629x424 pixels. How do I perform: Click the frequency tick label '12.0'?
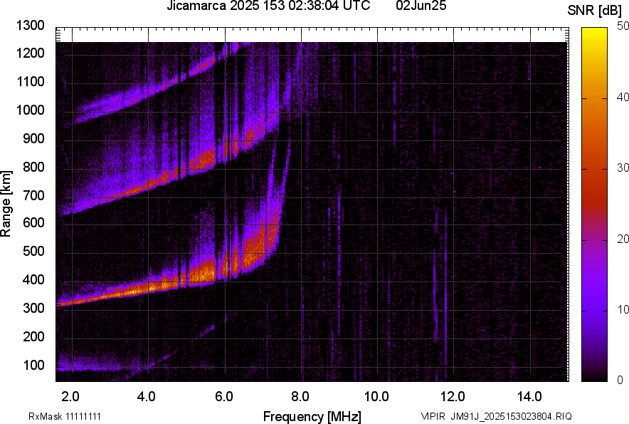click(x=453, y=397)
